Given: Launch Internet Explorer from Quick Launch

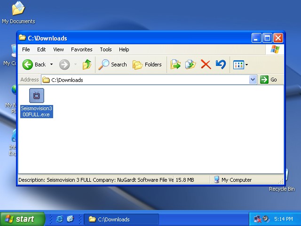Looking at the screenshot, I should click(59, 219).
